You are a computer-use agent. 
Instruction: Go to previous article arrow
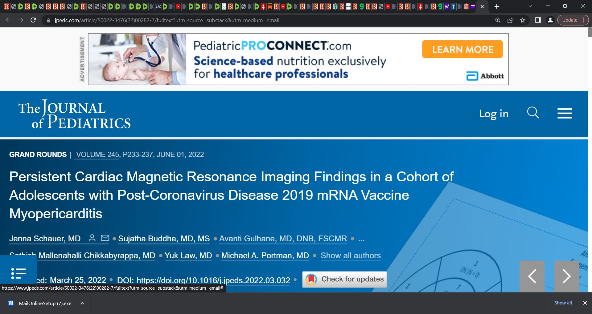532,276
